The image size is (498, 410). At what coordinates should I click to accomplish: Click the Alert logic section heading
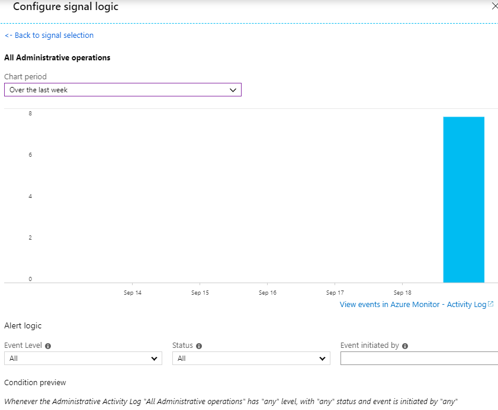pyautogui.click(x=23, y=326)
